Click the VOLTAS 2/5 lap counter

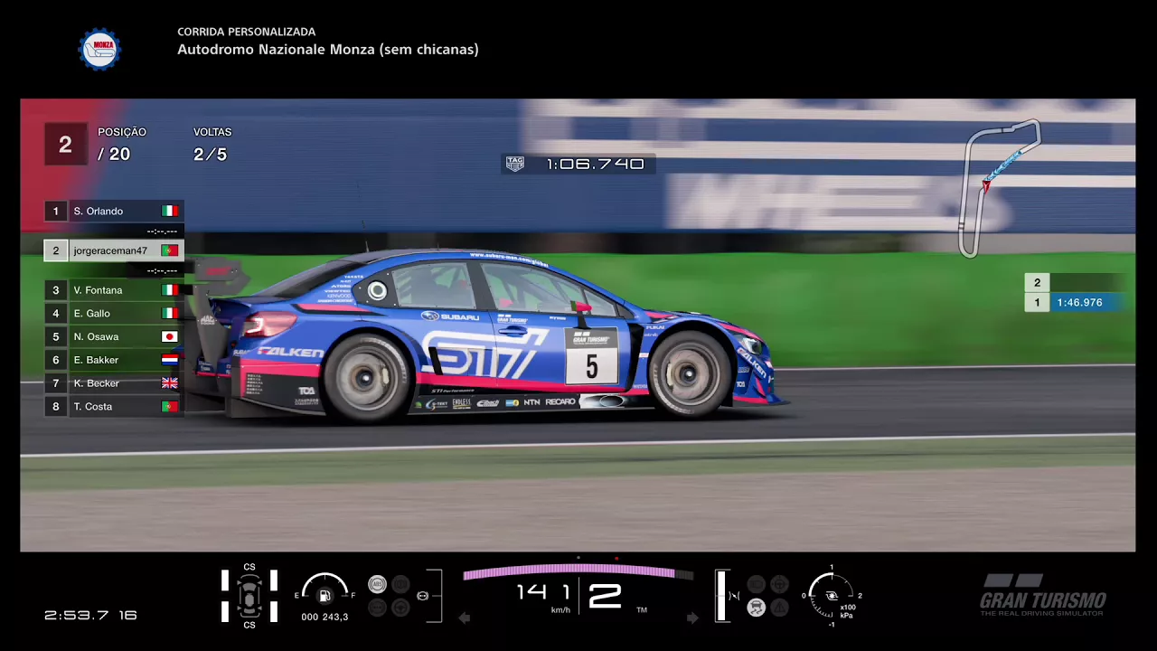212,145
